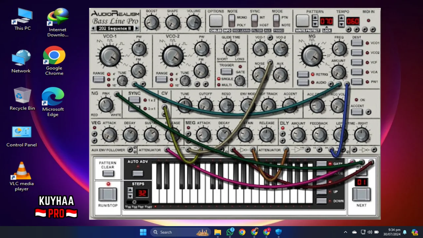This screenshot has height=238, width=423.
Task: Click the VCO-2 PW knob
Action: tap(202, 49)
